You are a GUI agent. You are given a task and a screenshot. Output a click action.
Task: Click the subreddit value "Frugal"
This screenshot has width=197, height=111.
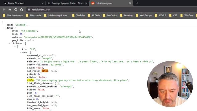47,58
